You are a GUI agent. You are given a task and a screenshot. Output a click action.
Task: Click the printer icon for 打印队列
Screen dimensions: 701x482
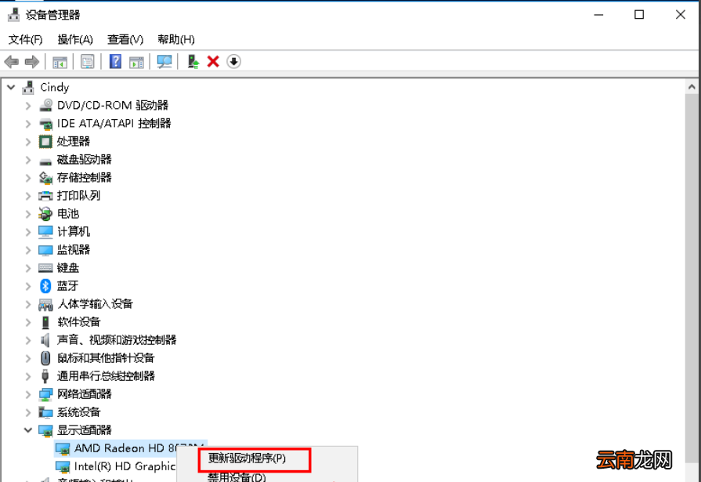point(45,196)
